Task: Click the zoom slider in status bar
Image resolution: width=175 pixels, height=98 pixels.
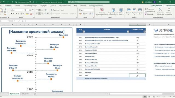Action: click(164, 97)
